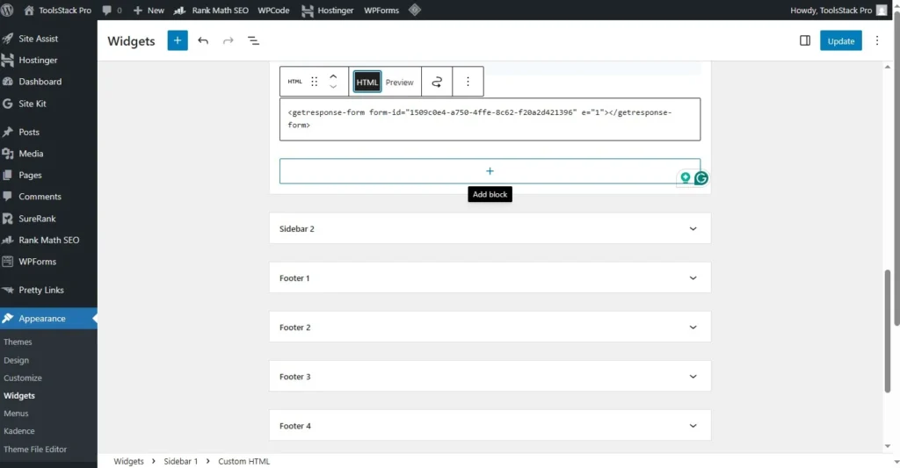The height and width of the screenshot is (468, 900).
Task: Open the List View document overview
Action: tap(253, 40)
